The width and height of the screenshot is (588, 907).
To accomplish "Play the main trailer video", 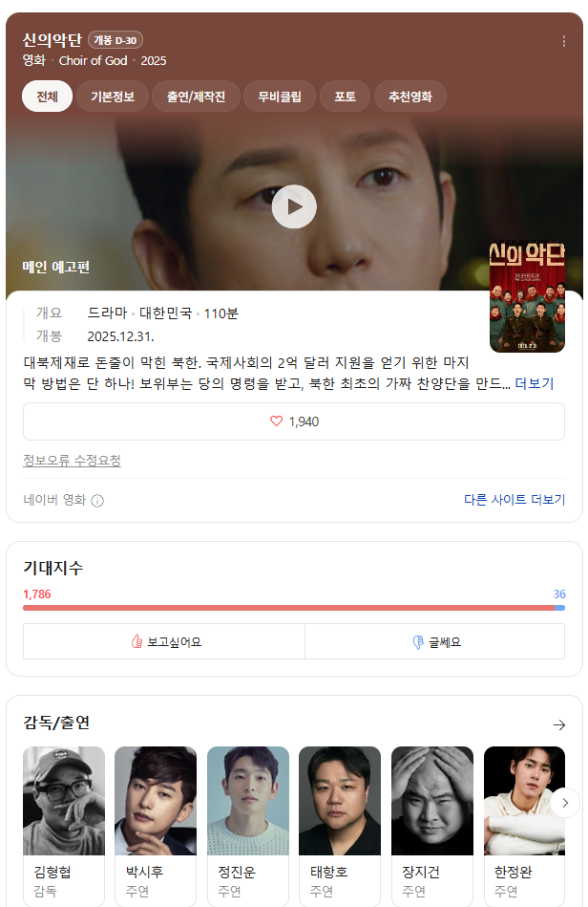I will [x=294, y=206].
